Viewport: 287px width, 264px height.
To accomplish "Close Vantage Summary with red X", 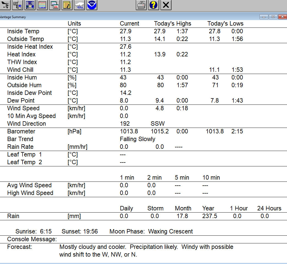I will coord(282,17).
